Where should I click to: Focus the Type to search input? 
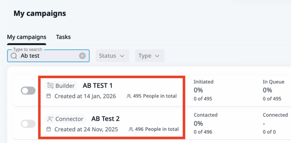pos(48,56)
